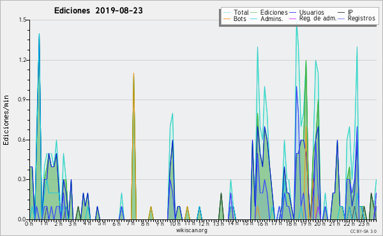Screen dimensions: 383x236
Task: Select the Ediciones legend label
Action: [x=274, y=12]
